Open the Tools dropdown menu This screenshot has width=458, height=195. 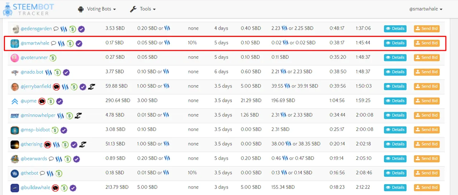(142, 9)
